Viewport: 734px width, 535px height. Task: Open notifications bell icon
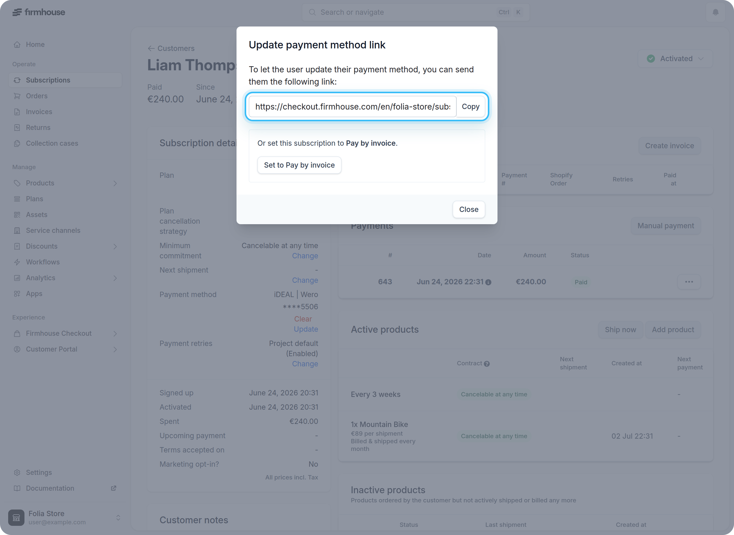click(715, 12)
